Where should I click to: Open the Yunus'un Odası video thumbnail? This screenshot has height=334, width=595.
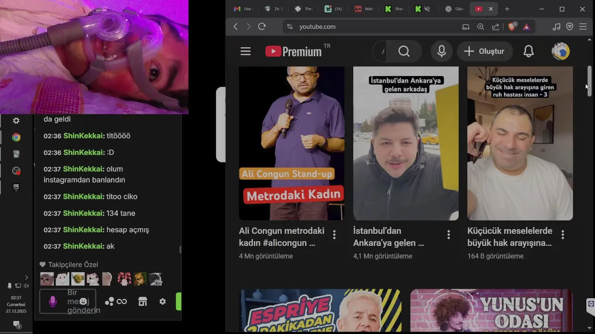(492, 310)
